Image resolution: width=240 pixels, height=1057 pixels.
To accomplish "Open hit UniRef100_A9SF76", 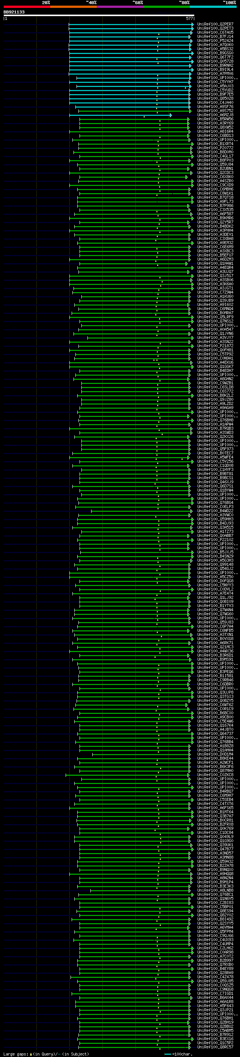I will [x=215, y=107].
